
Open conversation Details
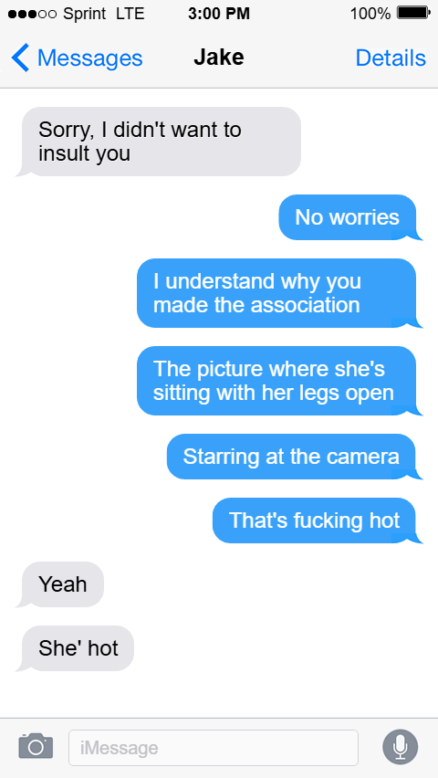pos(391,58)
